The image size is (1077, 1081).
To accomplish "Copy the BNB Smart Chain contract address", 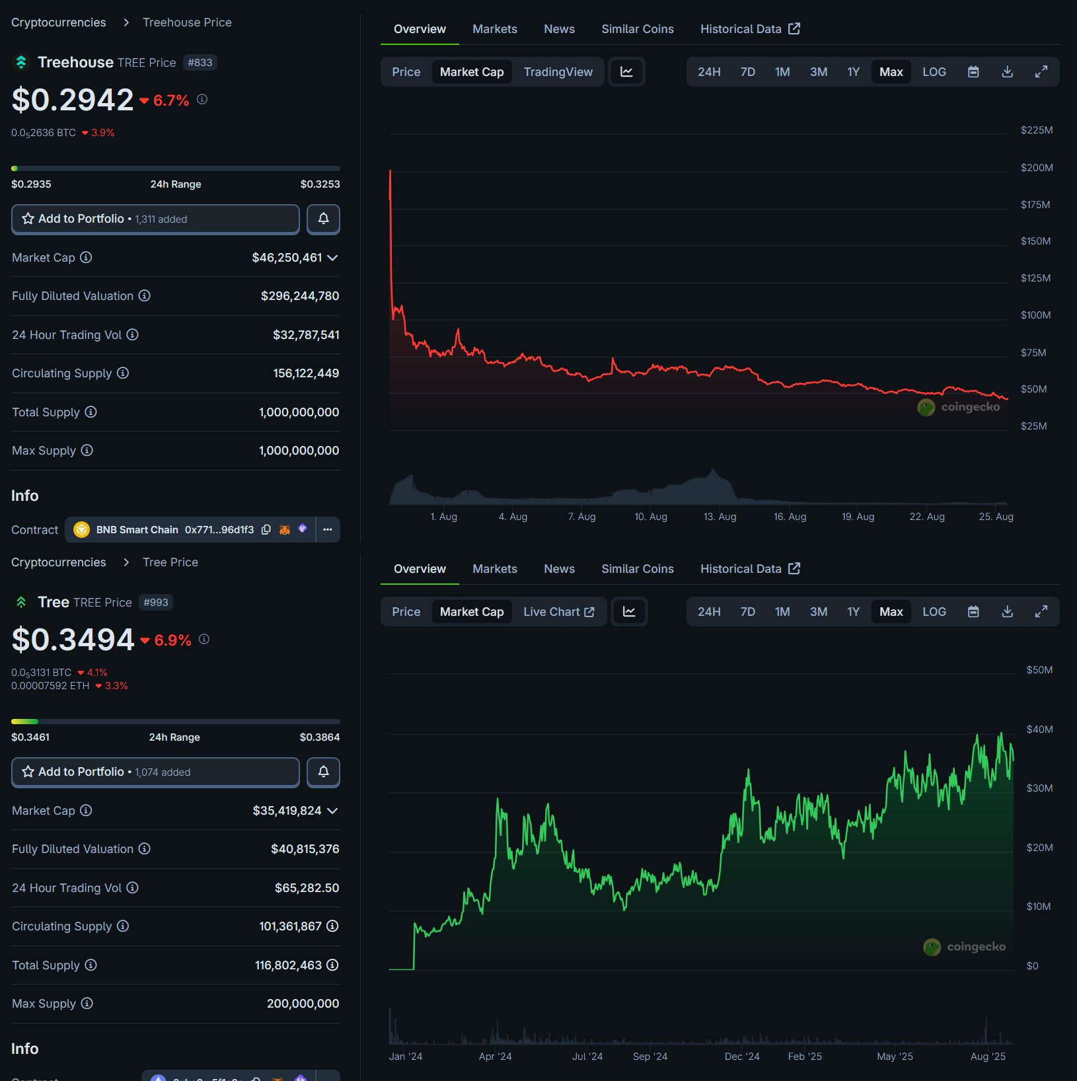I will (x=266, y=529).
